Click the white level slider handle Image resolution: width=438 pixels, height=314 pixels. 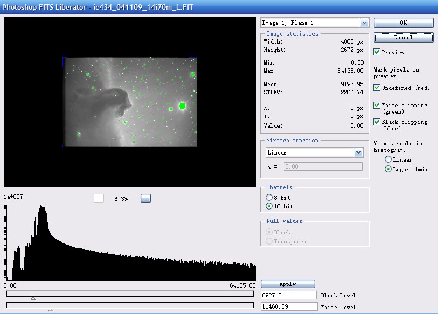pos(51,310)
